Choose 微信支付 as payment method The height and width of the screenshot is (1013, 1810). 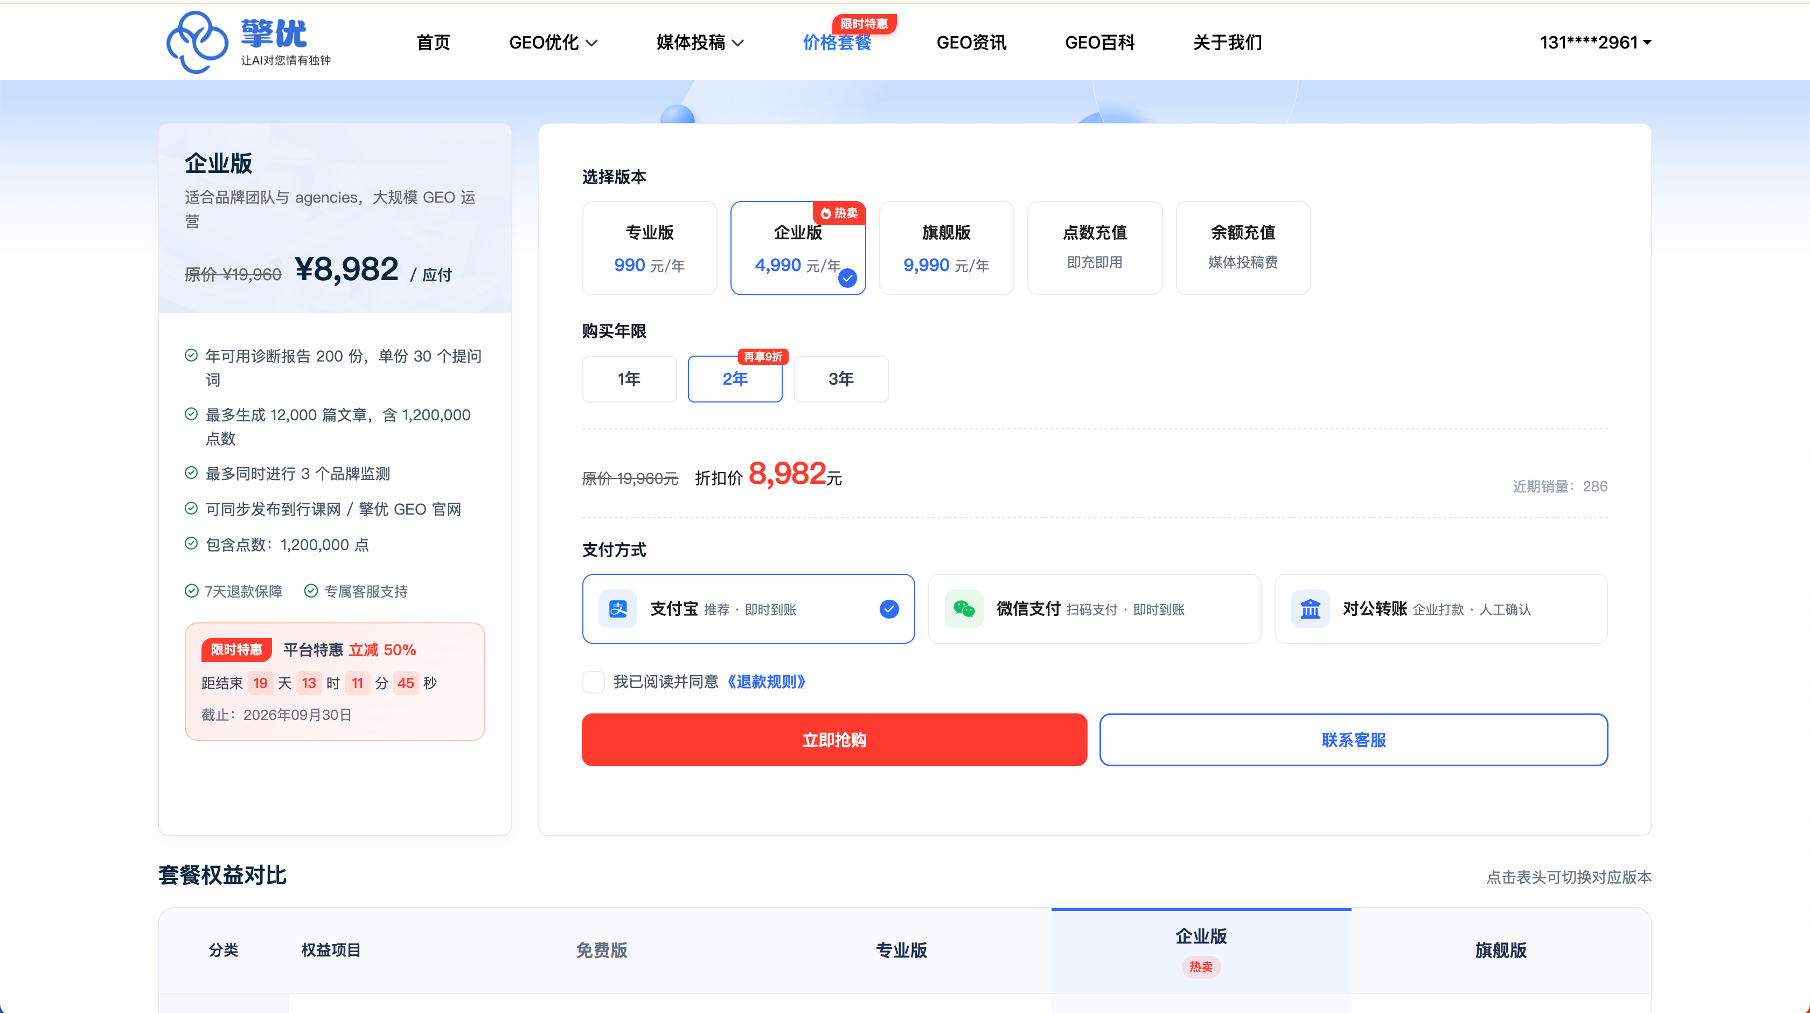tap(1095, 609)
